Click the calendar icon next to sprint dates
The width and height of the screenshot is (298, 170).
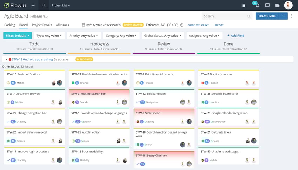(83, 25)
